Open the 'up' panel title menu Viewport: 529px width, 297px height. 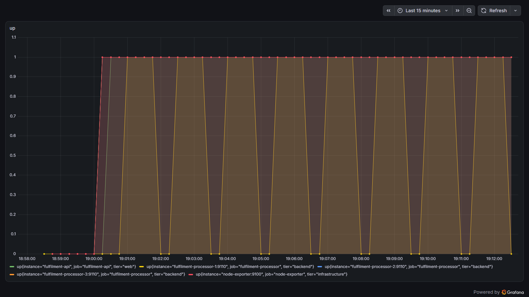pos(13,28)
